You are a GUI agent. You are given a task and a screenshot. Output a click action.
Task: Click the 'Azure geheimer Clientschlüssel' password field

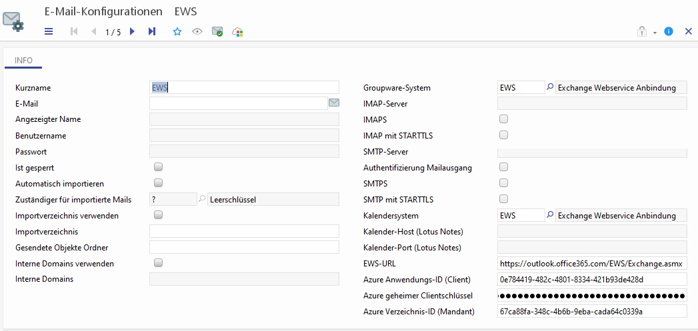point(592,295)
